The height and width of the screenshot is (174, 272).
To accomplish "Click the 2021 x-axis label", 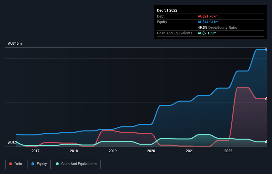I will click(x=190, y=151).
